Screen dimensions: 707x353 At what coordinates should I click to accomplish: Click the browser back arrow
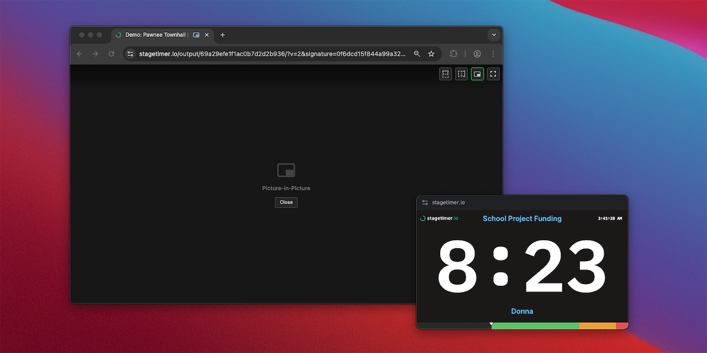pos(80,54)
